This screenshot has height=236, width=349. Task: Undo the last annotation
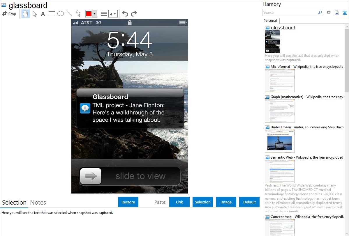[x=125, y=14]
